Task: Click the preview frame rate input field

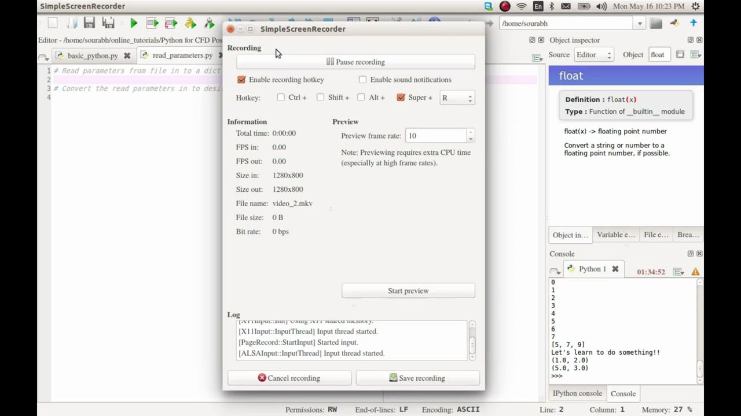Action: [436, 136]
